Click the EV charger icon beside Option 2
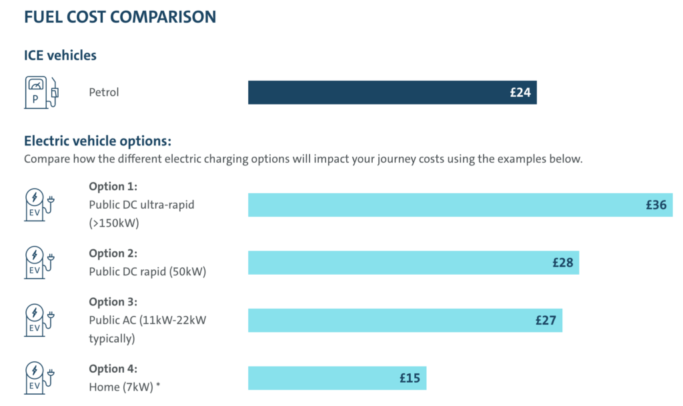The width and height of the screenshot is (683, 406). [x=39, y=262]
